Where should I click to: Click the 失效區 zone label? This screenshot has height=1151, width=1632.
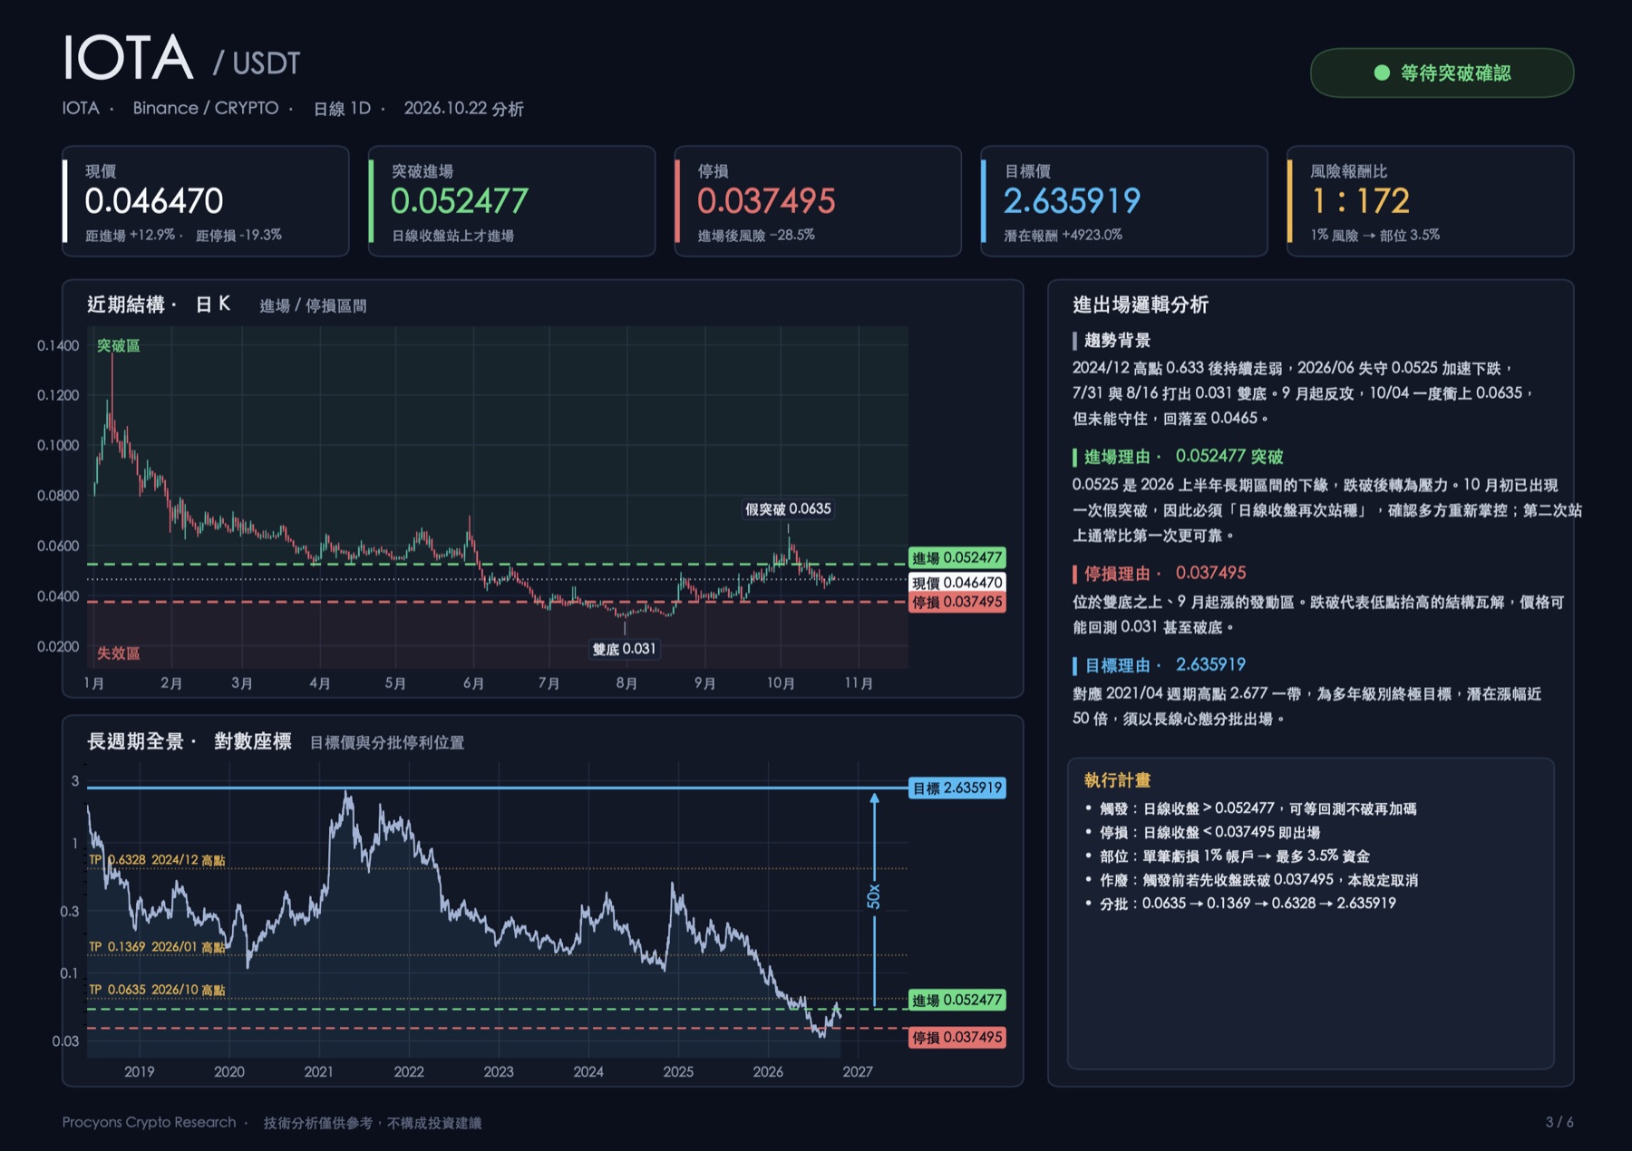pos(118,653)
